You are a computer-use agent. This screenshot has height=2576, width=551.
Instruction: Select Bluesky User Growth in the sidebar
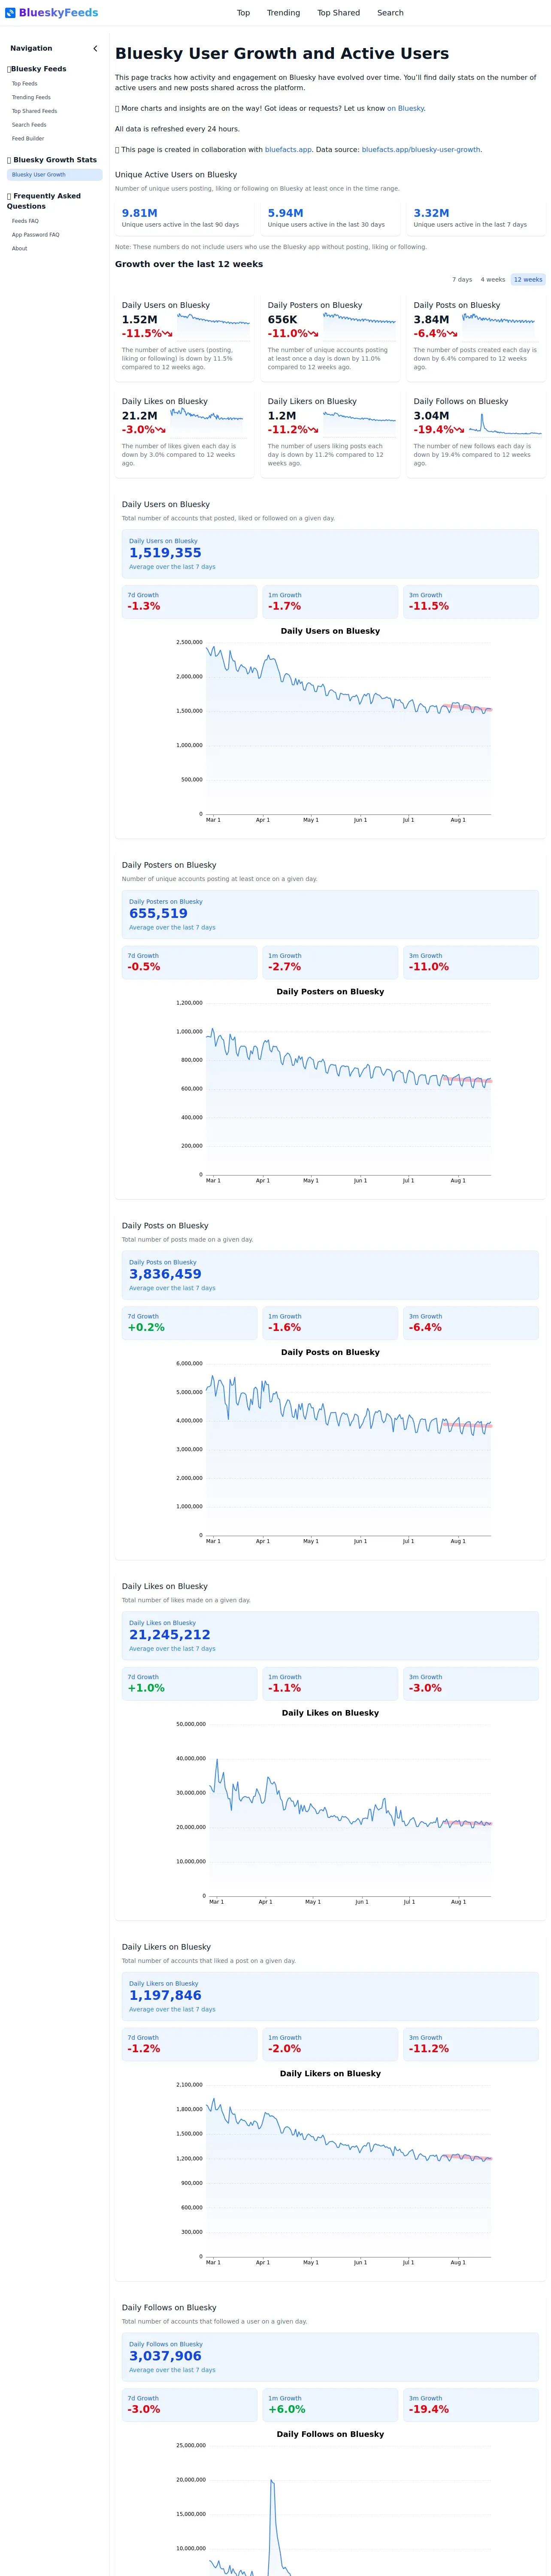(x=54, y=175)
